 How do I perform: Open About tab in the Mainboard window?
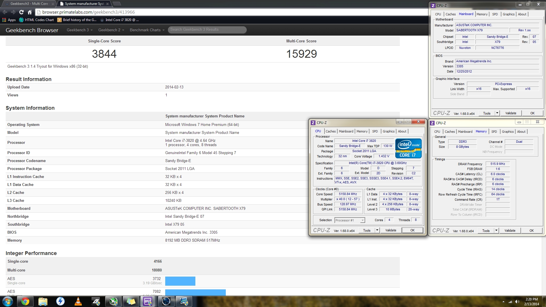[522, 14]
